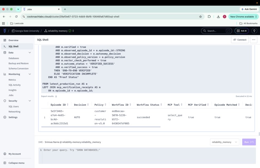The image size is (260, 168).
Task: Close the Jobs browser tab
Action: 59,9
